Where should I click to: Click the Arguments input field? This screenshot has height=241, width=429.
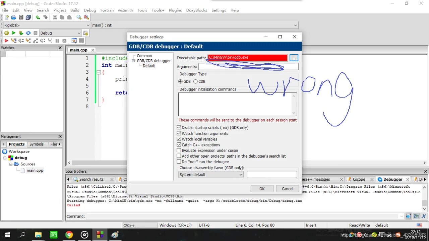pyautogui.click(x=248, y=66)
